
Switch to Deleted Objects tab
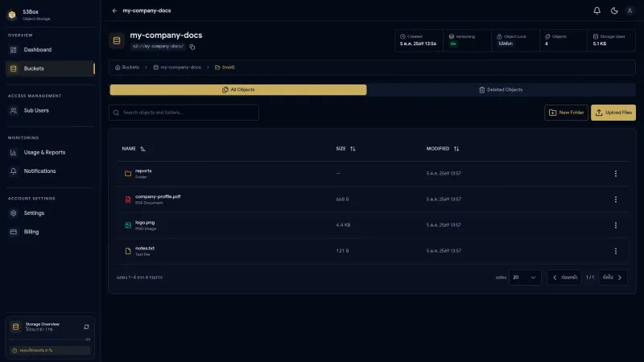(501, 90)
